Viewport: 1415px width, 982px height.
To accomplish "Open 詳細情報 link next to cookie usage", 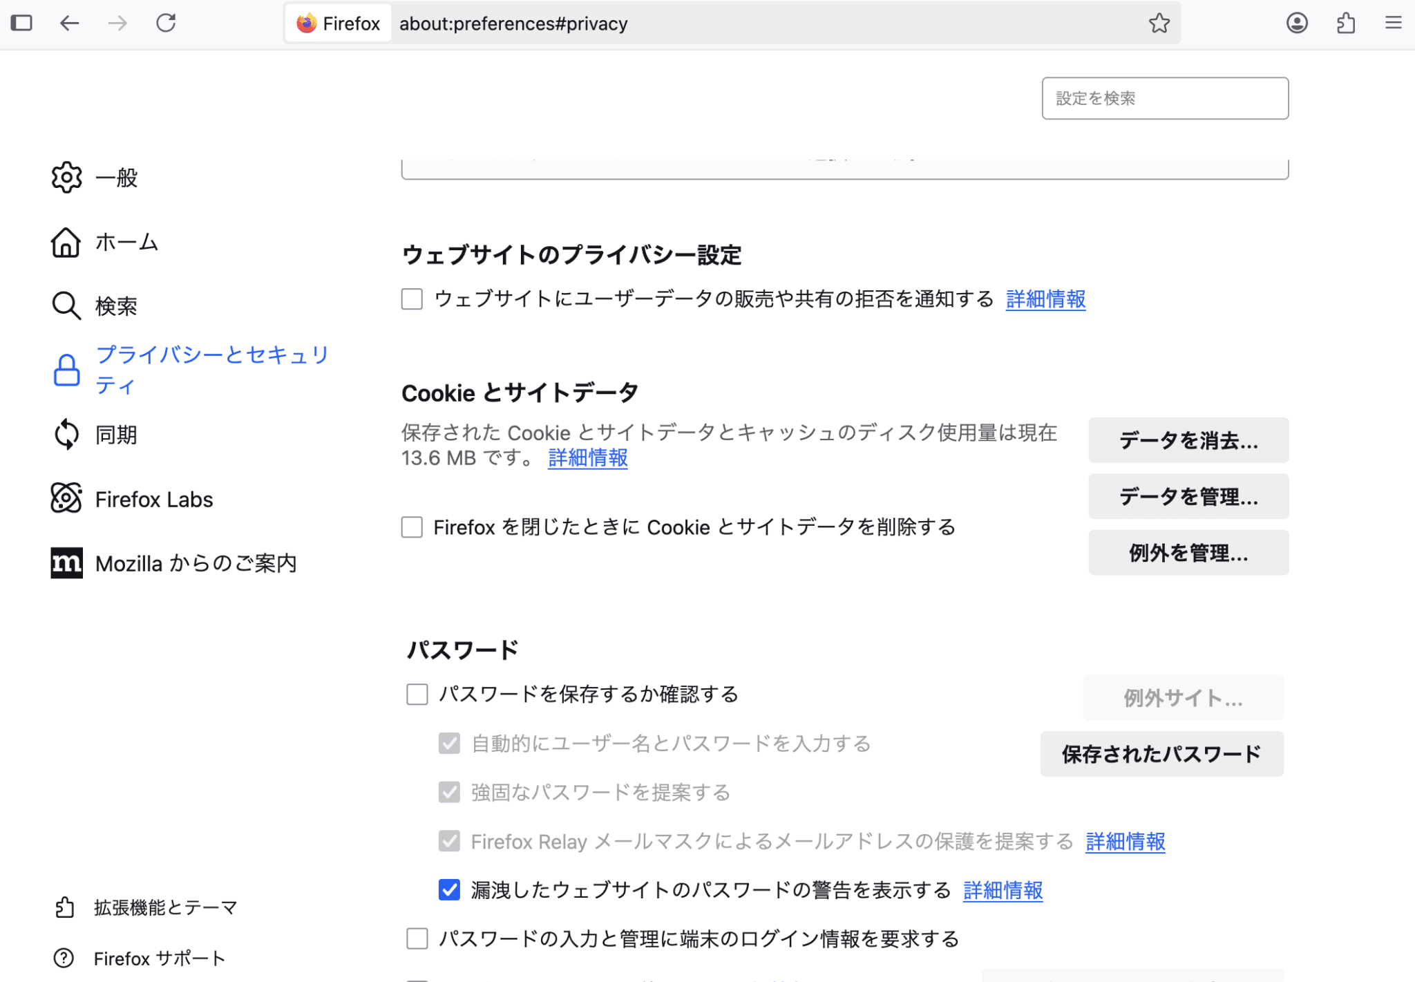I will pyautogui.click(x=587, y=457).
